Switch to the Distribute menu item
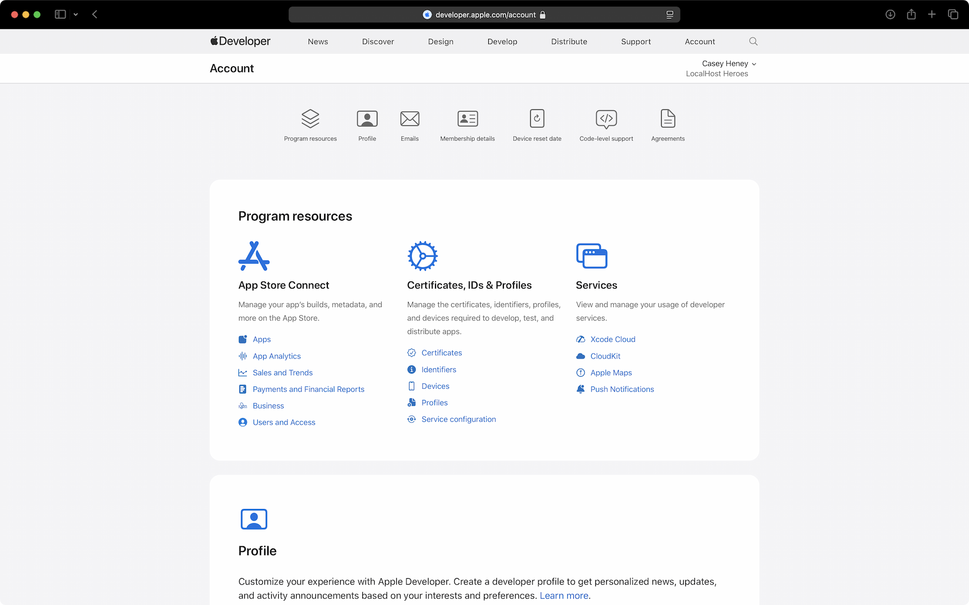969x605 pixels. (569, 41)
